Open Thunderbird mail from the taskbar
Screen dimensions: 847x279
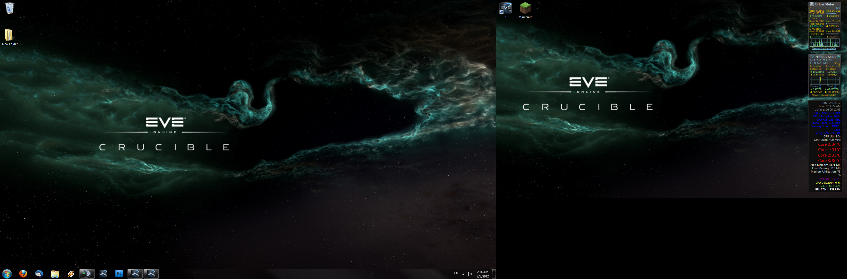tap(39, 273)
